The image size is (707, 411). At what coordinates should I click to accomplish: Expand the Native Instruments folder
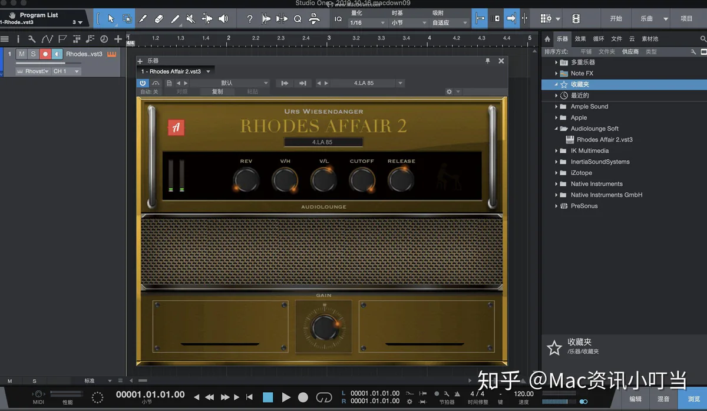coord(556,184)
